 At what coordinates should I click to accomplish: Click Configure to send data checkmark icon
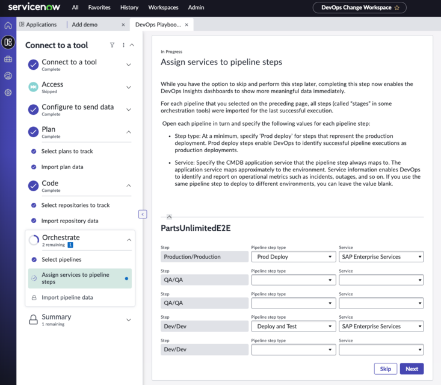pos(33,109)
